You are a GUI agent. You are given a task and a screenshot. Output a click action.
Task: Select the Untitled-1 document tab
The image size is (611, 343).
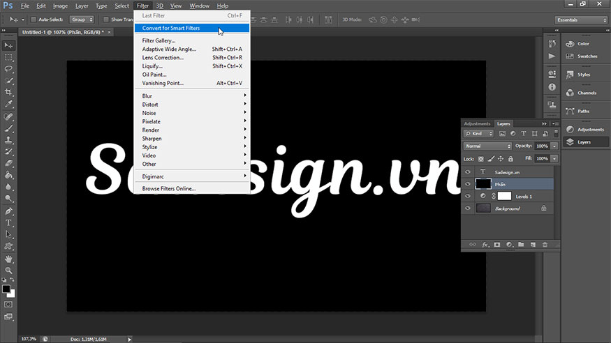(x=63, y=32)
